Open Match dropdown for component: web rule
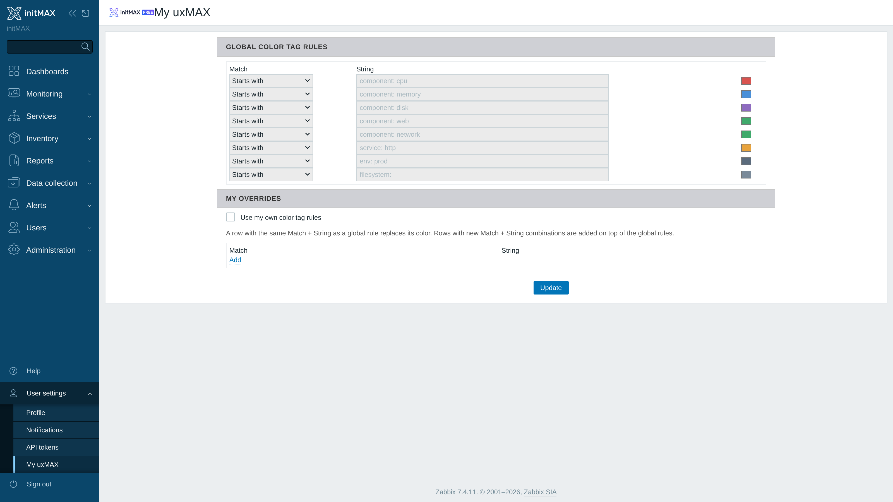This screenshot has width=893, height=502. click(271, 121)
